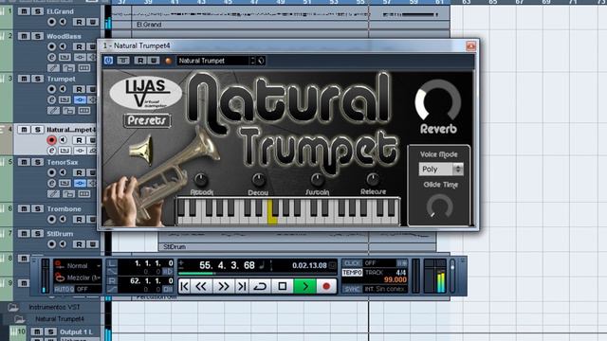
Task: Open channel settings of Trumpet track
Action: pos(51,99)
